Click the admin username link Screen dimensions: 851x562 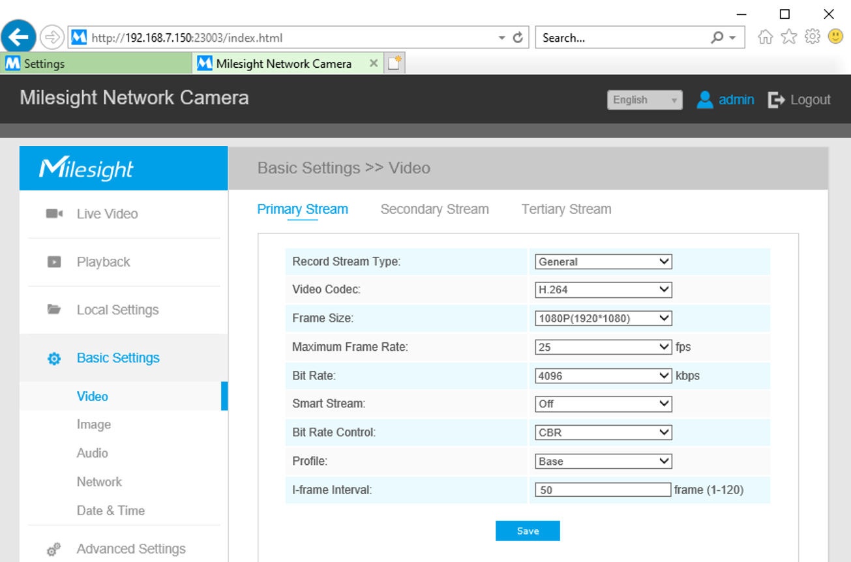tap(736, 100)
